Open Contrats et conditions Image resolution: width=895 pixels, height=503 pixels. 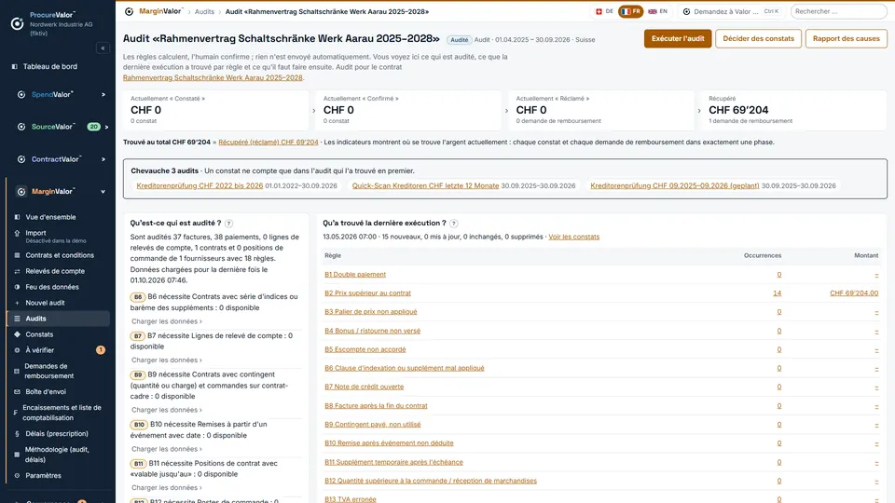(x=58, y=255)
